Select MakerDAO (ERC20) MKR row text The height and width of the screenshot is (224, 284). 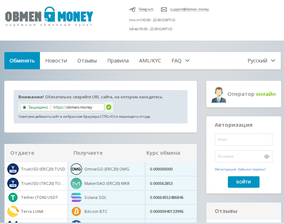[107, 183]
